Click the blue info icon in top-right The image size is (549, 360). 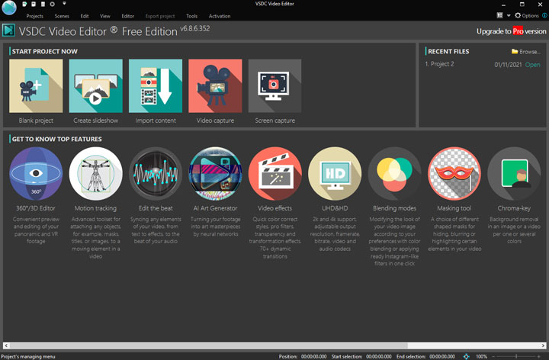[x=544, y=15]
